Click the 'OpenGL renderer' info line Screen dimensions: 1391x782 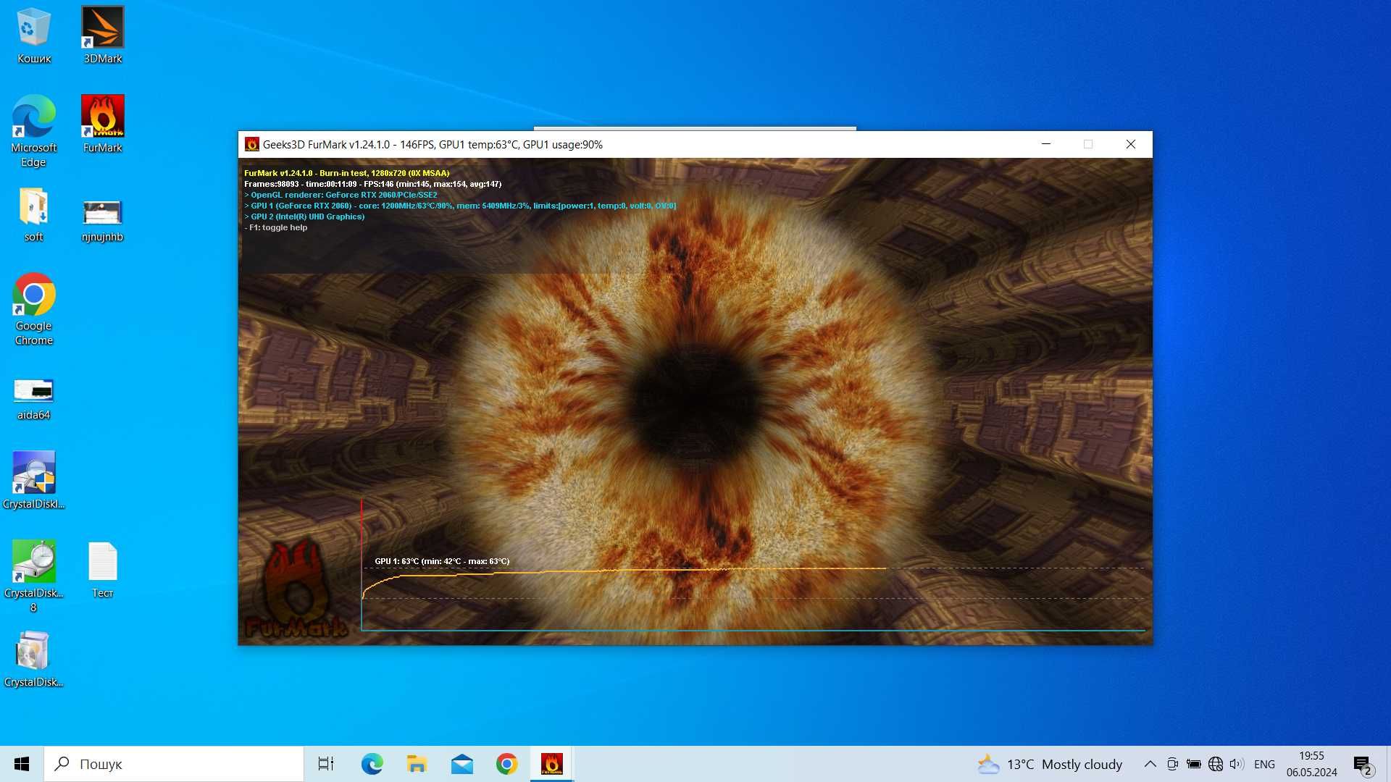pyautogui.click(x=341, y=195)
